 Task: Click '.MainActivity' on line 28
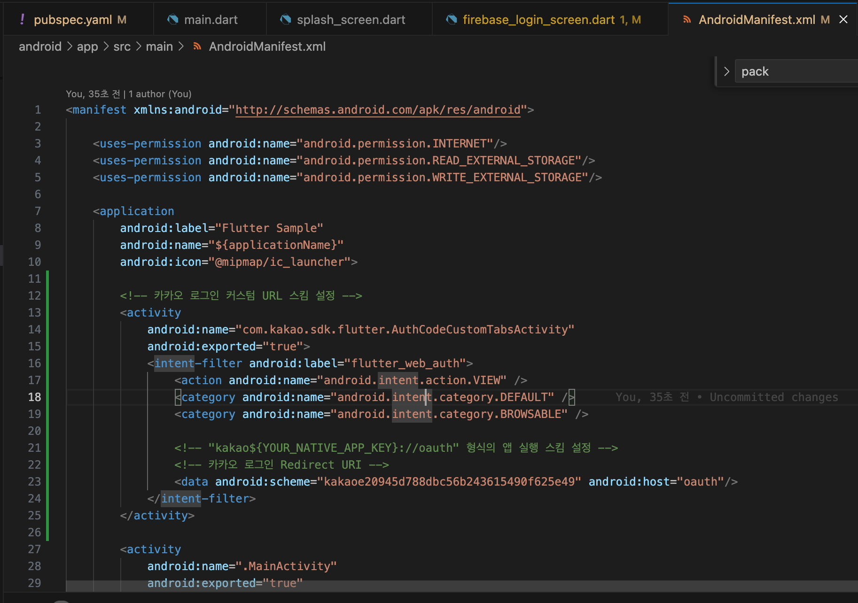pos(286,566)
